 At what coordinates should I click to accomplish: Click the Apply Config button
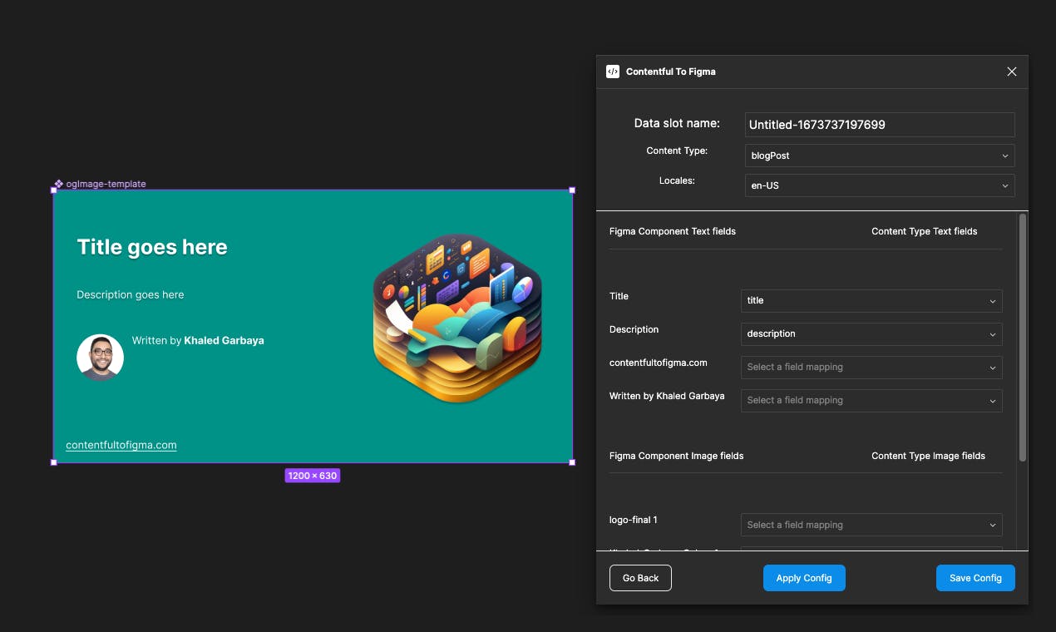pyautogui.click(x=804, y=578)
